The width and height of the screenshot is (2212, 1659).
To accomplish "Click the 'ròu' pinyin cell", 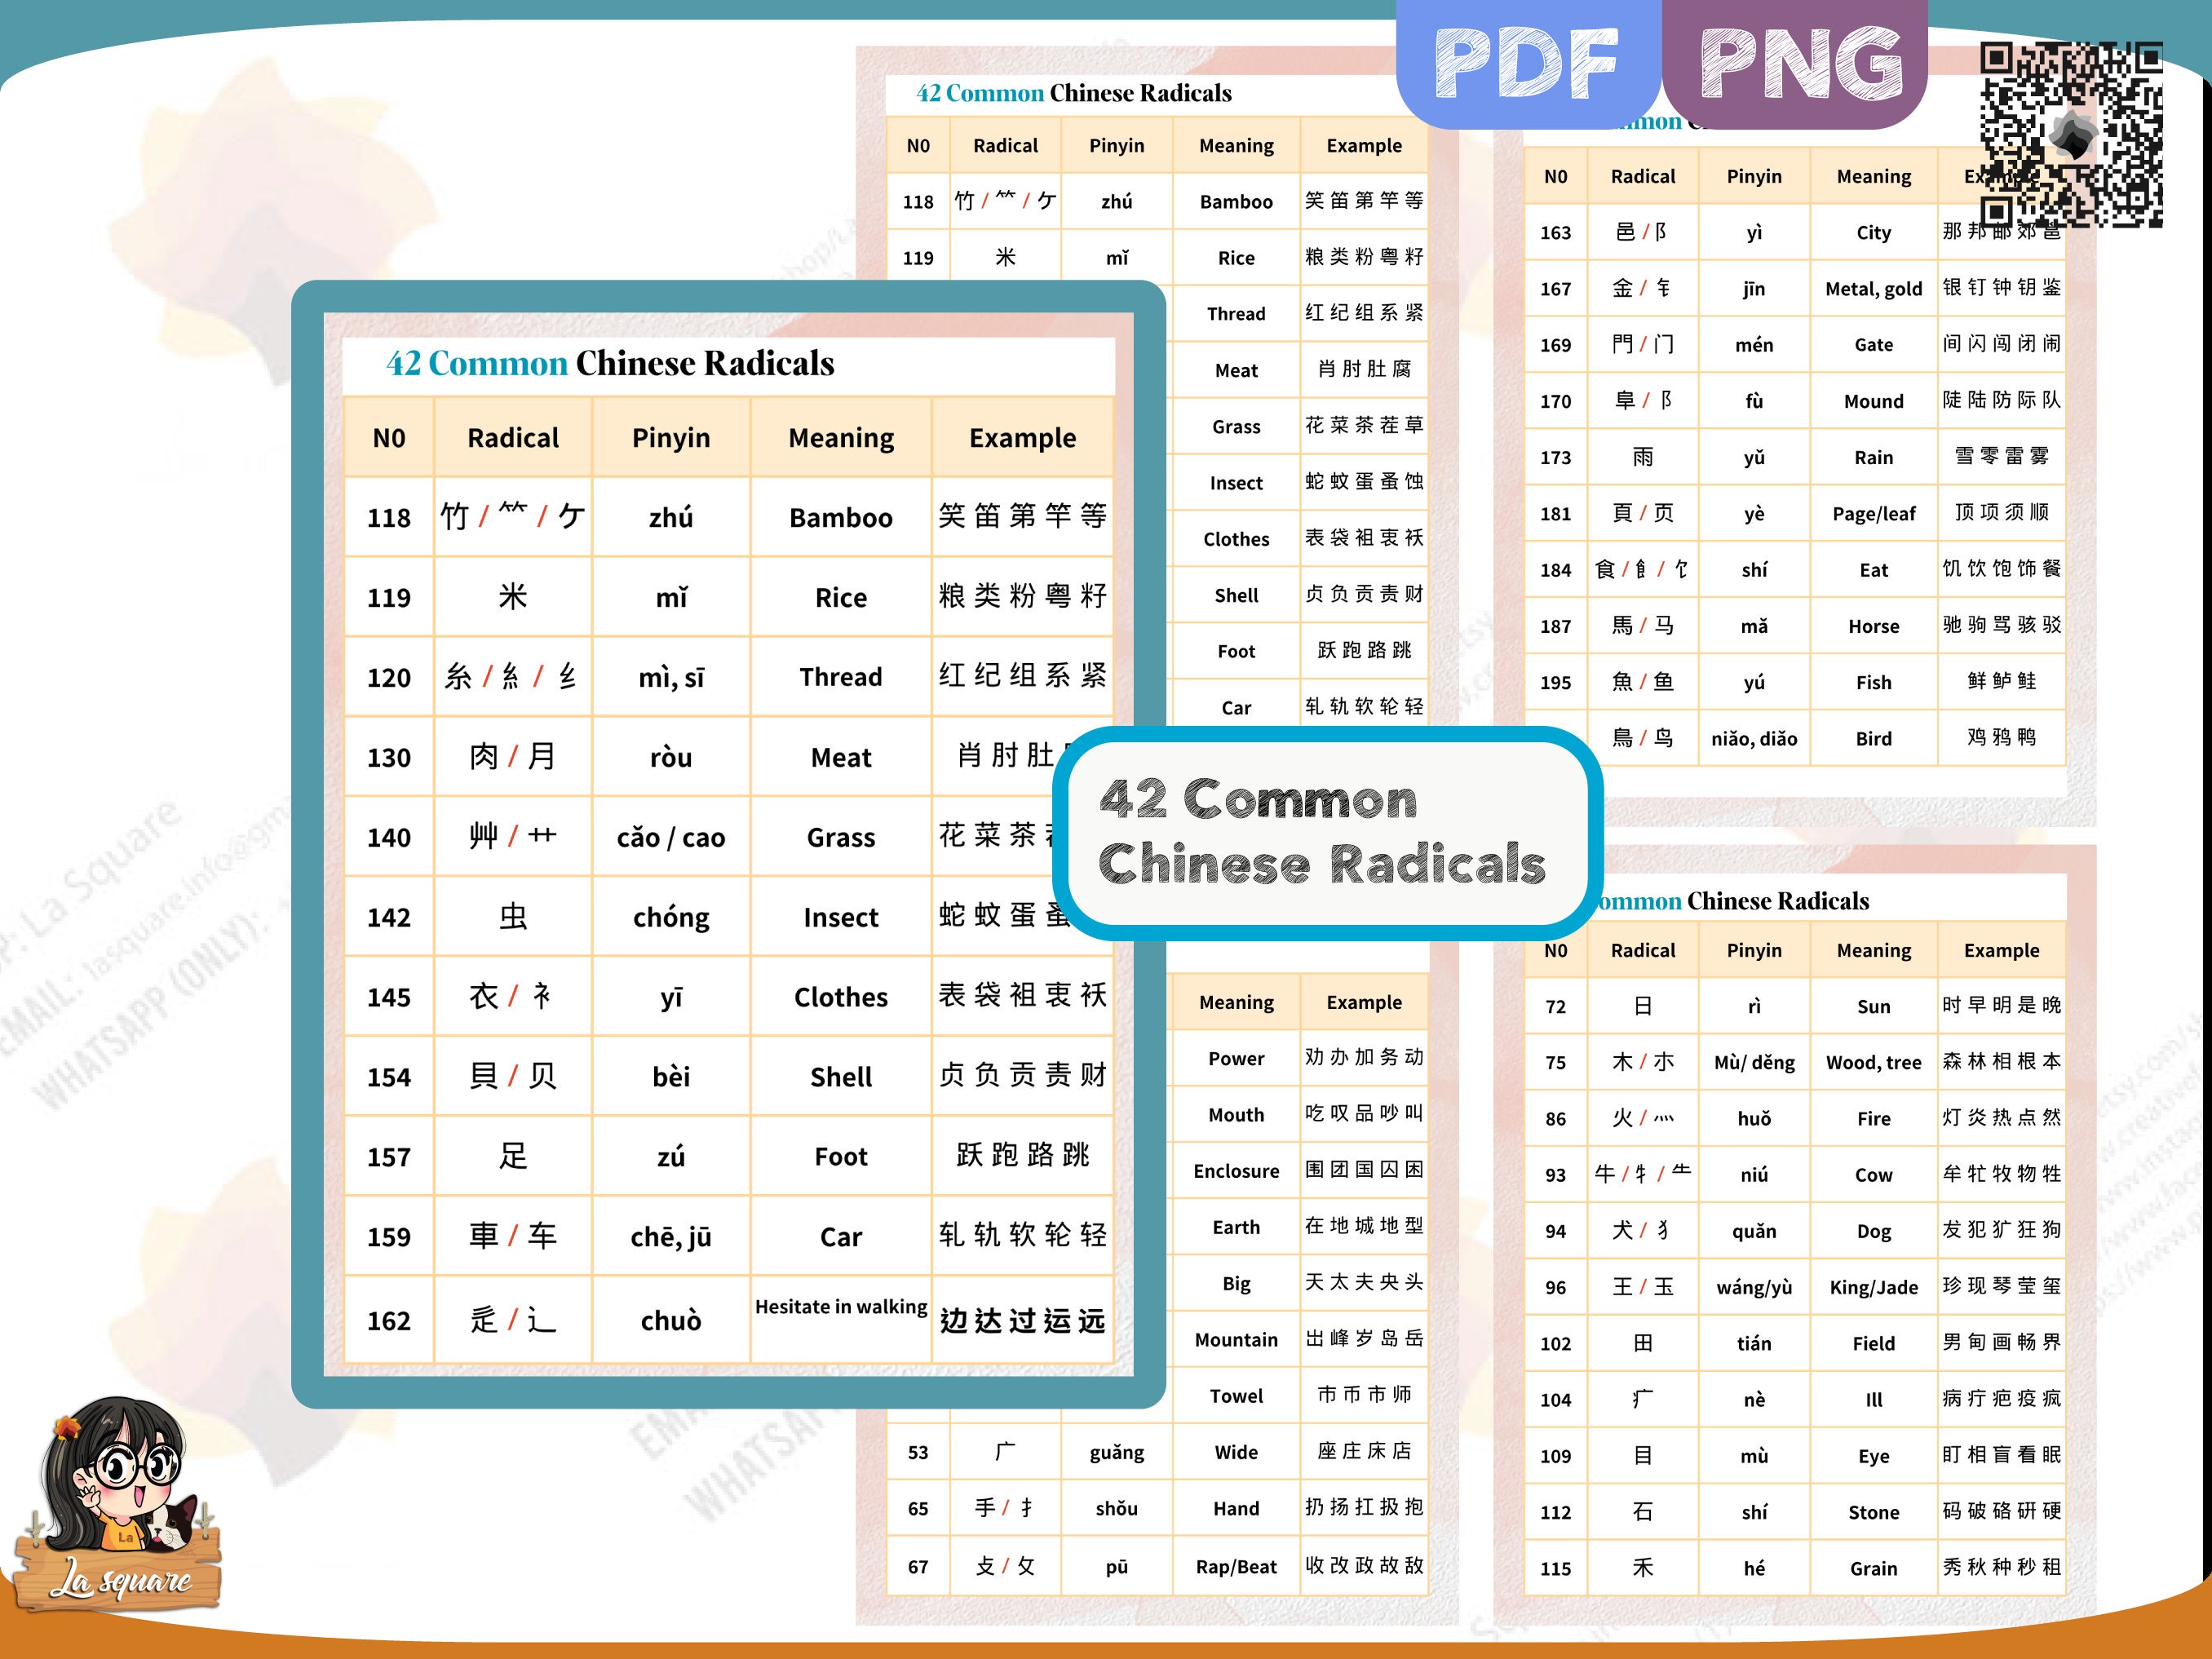I will coord(671,757).
